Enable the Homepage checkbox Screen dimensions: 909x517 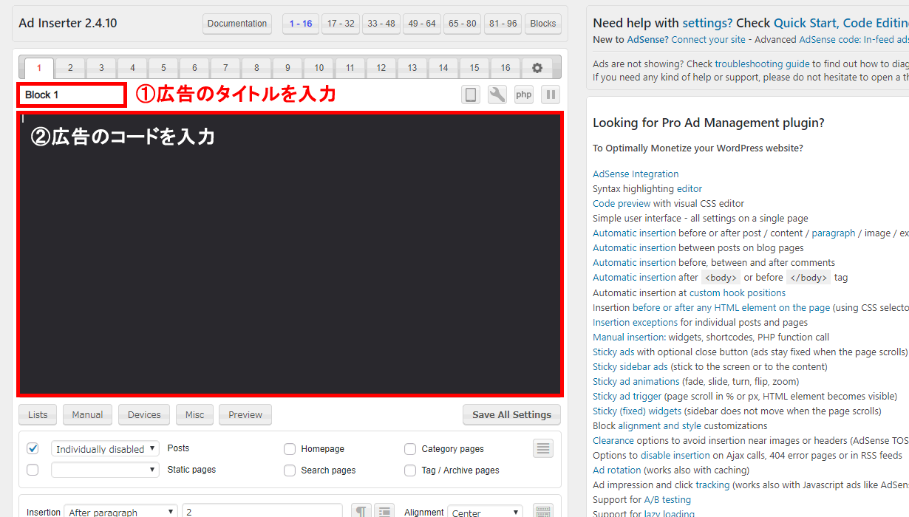tap(290, 449)
